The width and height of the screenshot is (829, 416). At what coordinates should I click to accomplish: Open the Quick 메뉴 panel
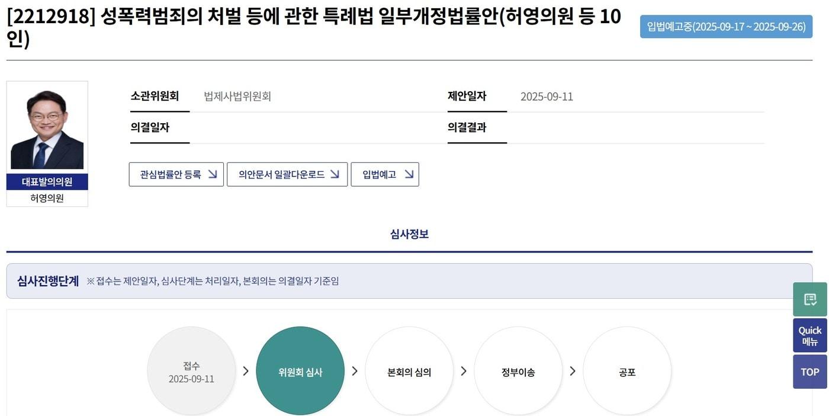pyautogui.click(x=809, y=335)
